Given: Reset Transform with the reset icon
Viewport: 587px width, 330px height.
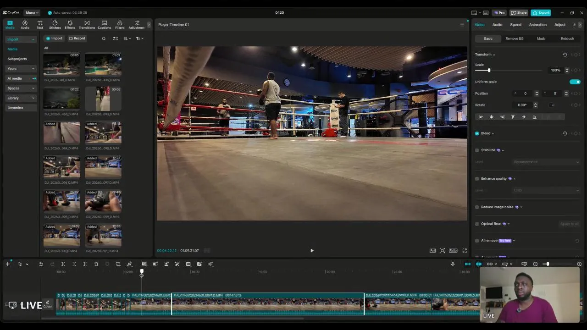Looking at the screenshot, I should coord(565,55).
